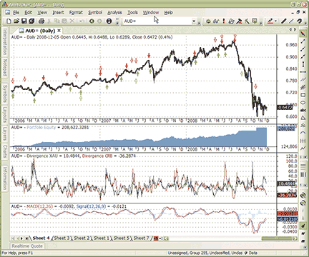Click the Save all databases icon
The height and width of the screenshot is (257, 309).
click(31, 21)
